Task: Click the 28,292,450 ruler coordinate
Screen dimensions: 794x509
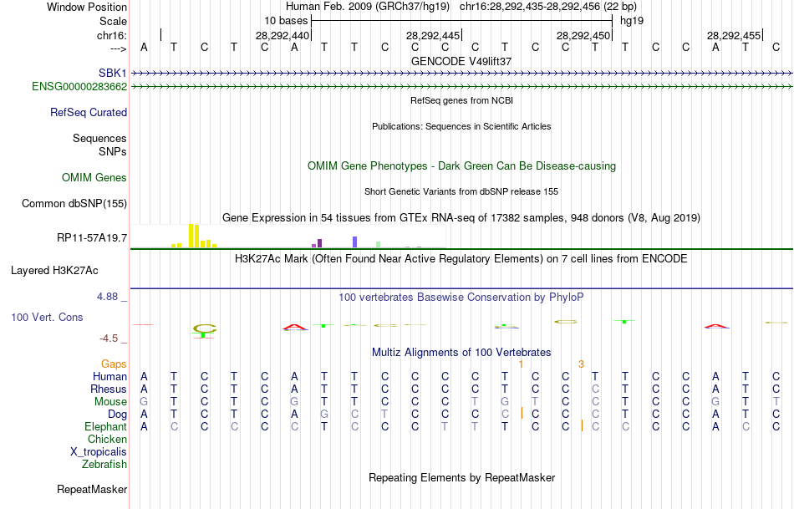Action: (583, 35)
